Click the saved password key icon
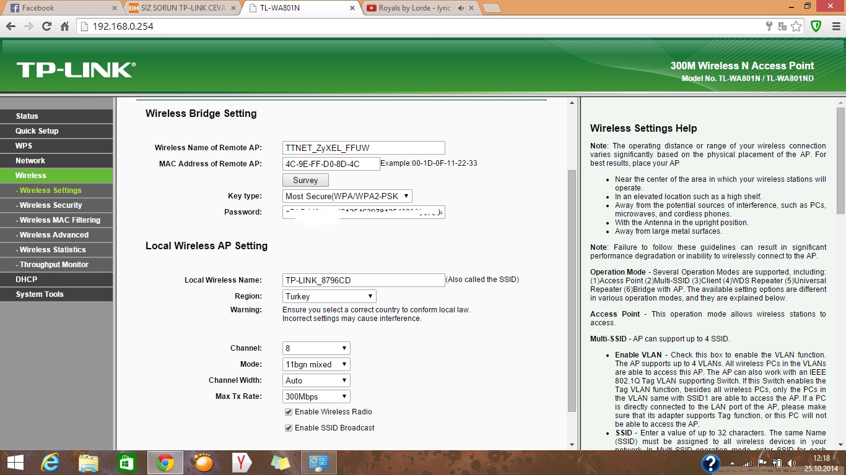The image size is (846, 475). pyautogui.click(x=769, y=27)
